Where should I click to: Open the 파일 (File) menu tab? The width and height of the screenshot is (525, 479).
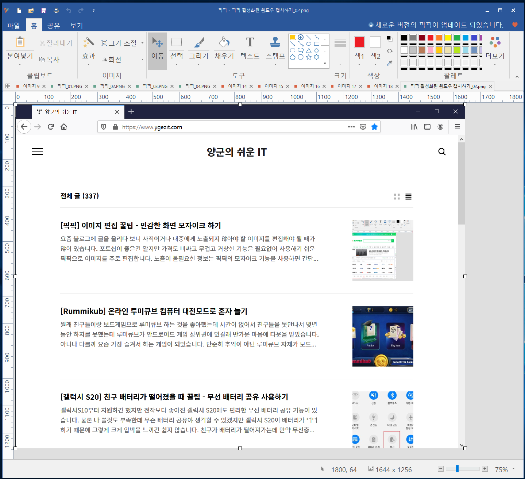point(13,25)
